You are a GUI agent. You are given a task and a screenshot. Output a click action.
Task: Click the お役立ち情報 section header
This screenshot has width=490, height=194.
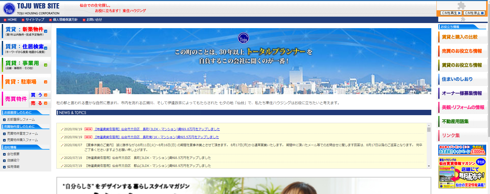point(462,27)
